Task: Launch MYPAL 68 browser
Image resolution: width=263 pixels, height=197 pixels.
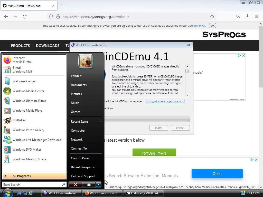Action: pyautogui.click(x=34, y=120)
